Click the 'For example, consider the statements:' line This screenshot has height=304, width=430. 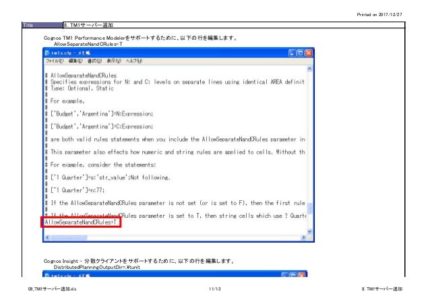point(100,165)
